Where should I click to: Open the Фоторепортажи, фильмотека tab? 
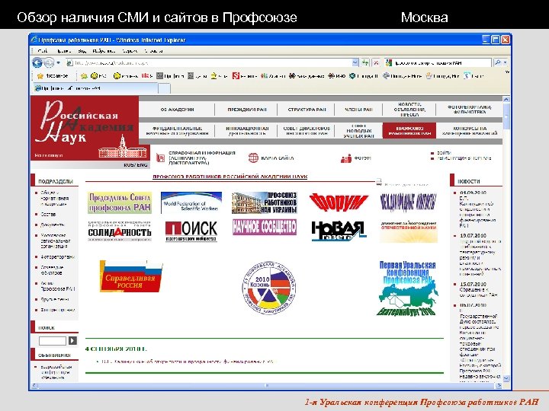pos(469,110)
